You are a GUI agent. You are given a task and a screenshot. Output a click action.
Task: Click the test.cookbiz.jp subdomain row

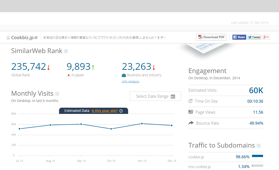(x=226, y=167)
